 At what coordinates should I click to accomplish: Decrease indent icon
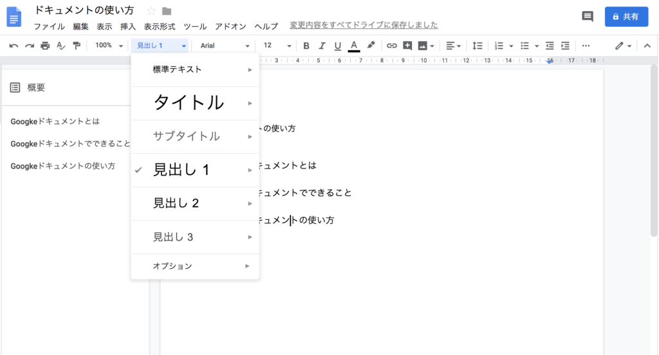click(550, 46)
